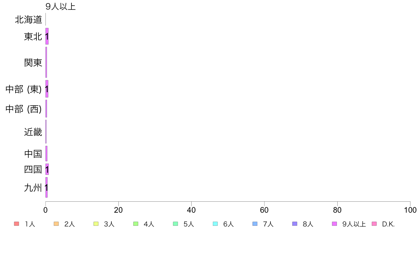Click the 北海道 category label
420x260 pixels.
click(28, 19)
